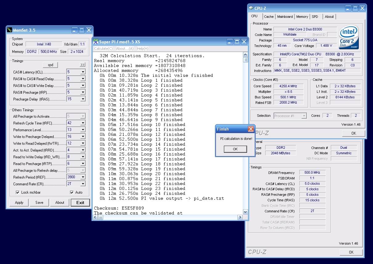The height and width of the screenshot is (264, 373).
Task: Open the RAS# to CAS# Read Delay dropdown
Action: [x=83, y=79]
